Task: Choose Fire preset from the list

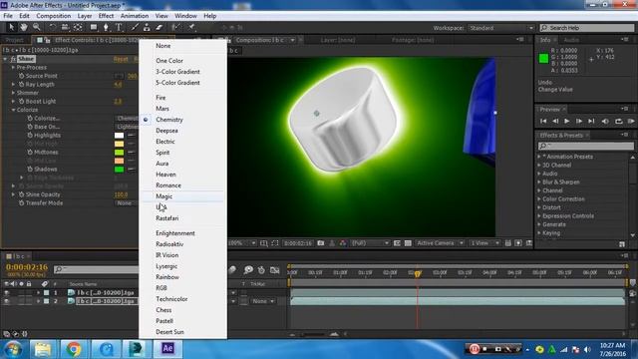Action: (160, 98)
